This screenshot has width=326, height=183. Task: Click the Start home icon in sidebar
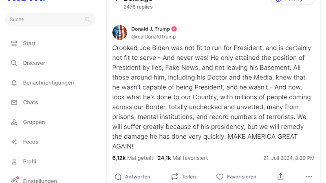tap(14, 44)
